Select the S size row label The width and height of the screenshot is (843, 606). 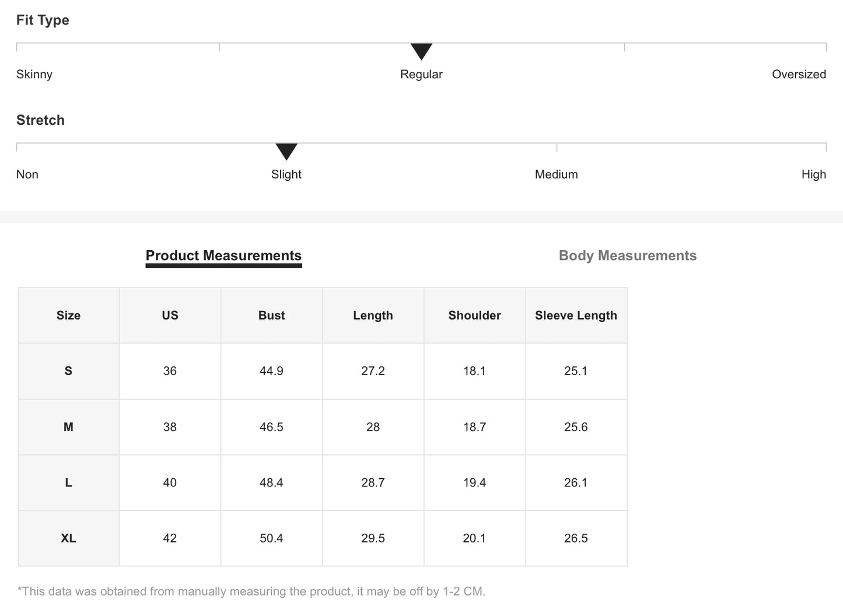(68, 371)
